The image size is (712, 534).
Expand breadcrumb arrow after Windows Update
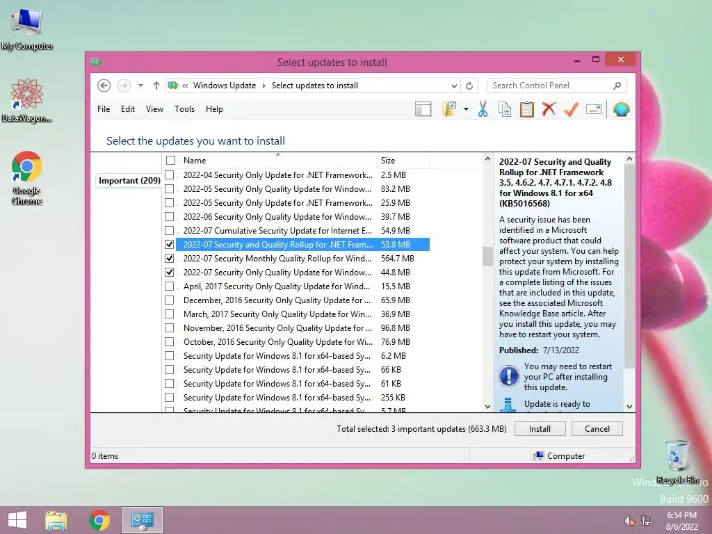pos(264,86)
